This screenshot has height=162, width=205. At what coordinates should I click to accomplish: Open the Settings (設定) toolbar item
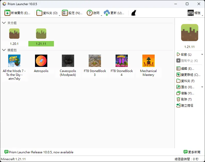click(72, 13)
